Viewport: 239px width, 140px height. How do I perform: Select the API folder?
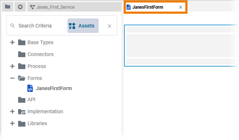click(x=32, y=99)
